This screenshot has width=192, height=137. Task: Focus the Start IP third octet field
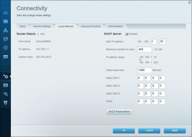tap(154, 42)
